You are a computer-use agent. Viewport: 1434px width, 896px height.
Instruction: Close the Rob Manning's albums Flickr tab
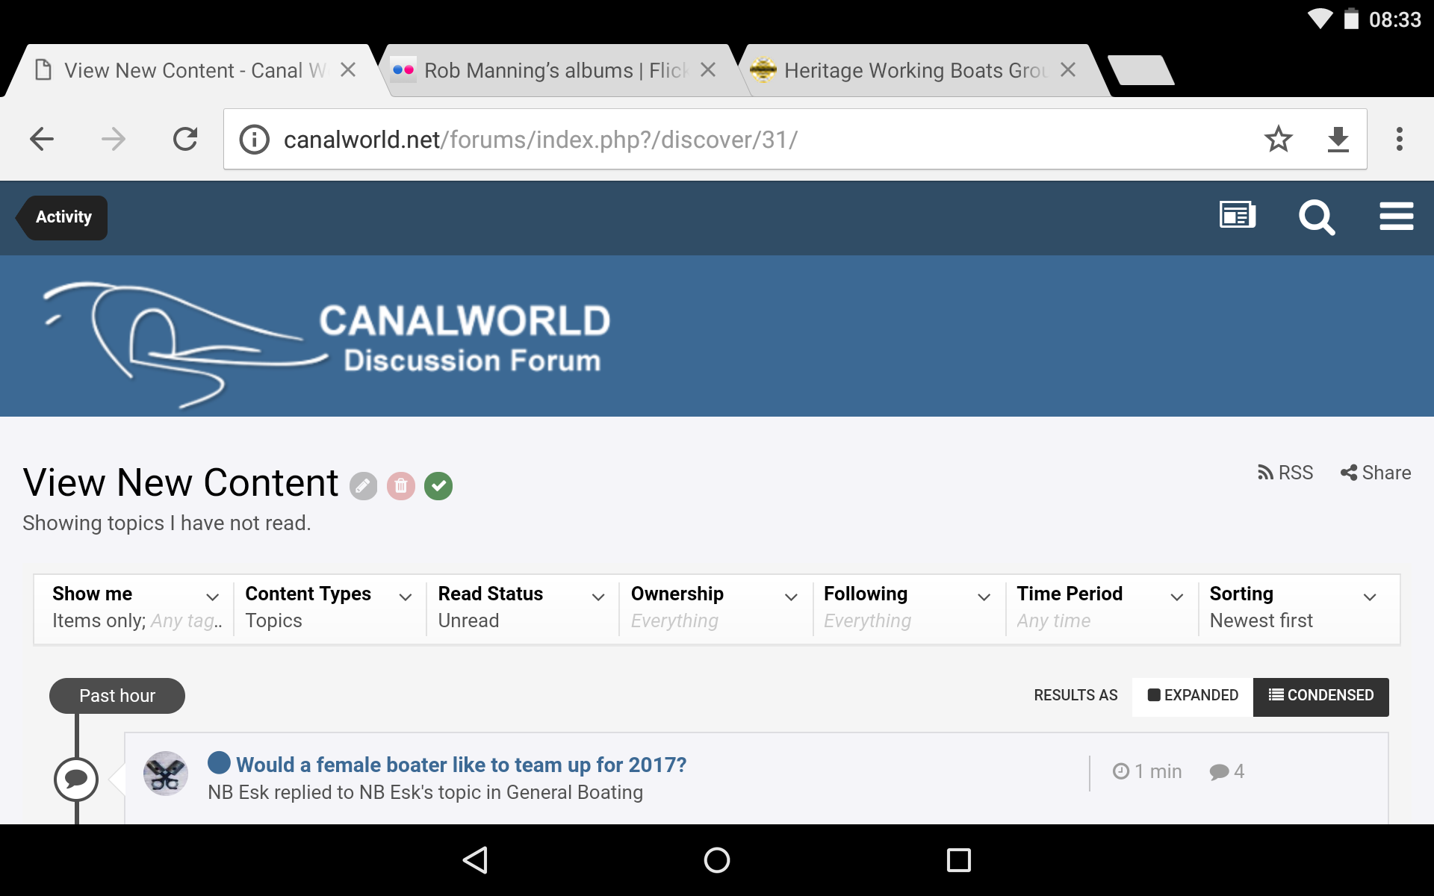[x=708, y=70]
